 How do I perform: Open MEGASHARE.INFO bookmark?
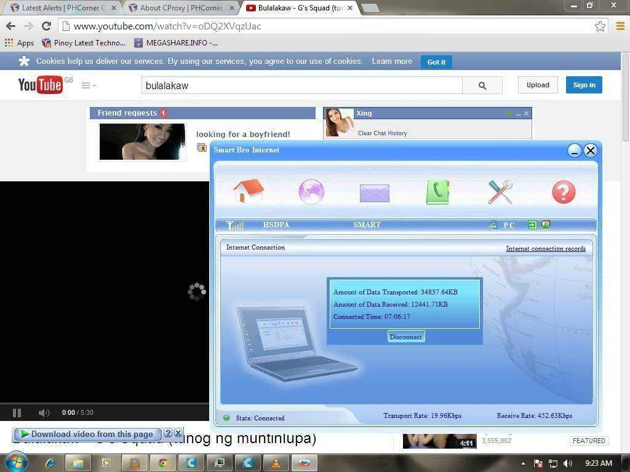point(176,42)
